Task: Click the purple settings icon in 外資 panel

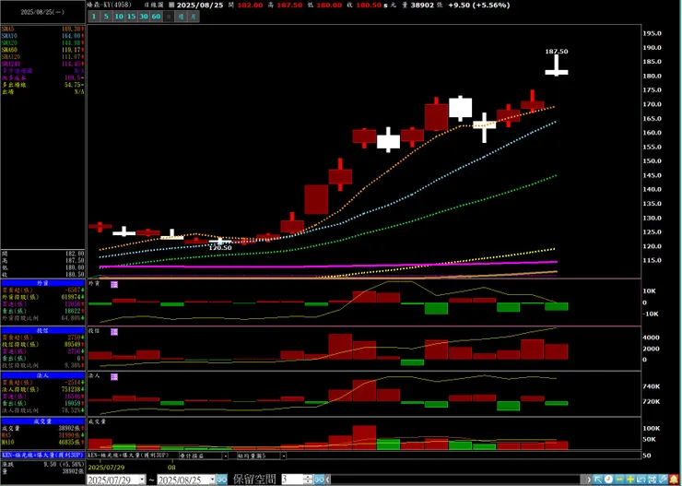Action: click(x=114, y=284)
